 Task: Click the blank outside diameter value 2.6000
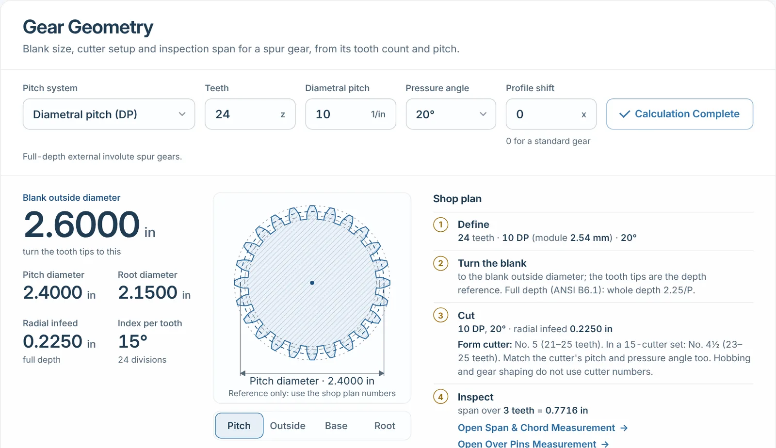coord(81,224)
